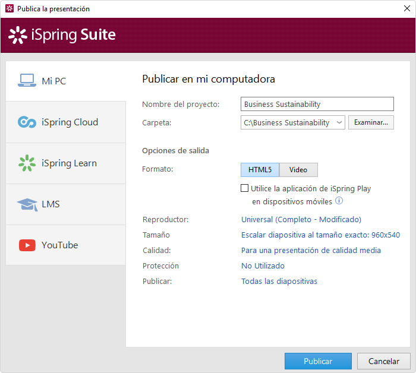Viewport: 416px width, 373px height.
Task: Go to the iSpring Learn tab
Action: pos(66,163)
